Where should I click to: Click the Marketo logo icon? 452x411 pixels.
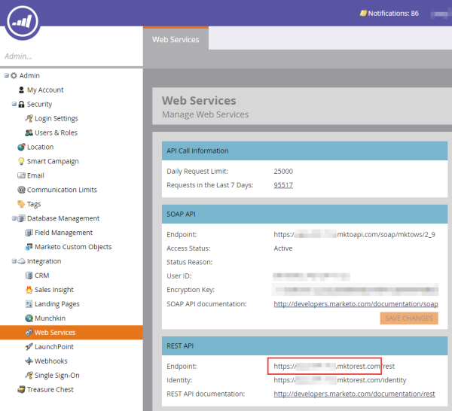point(23,22)
